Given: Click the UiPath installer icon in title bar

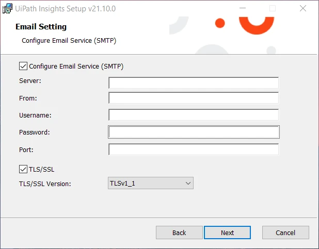Looking at the screenshot, I should coord(7,9).
